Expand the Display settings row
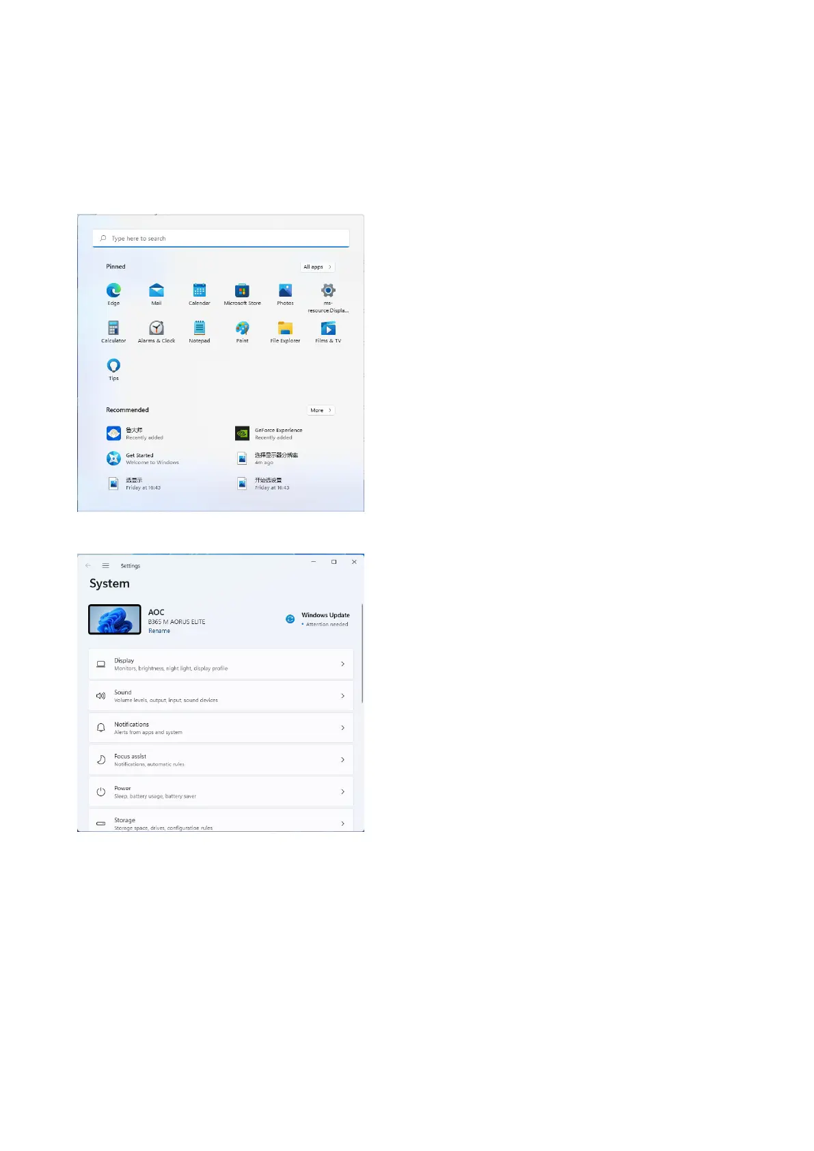Image resolution: width=814 pixels, height=1151 pixels. click(x=221, y=664)
